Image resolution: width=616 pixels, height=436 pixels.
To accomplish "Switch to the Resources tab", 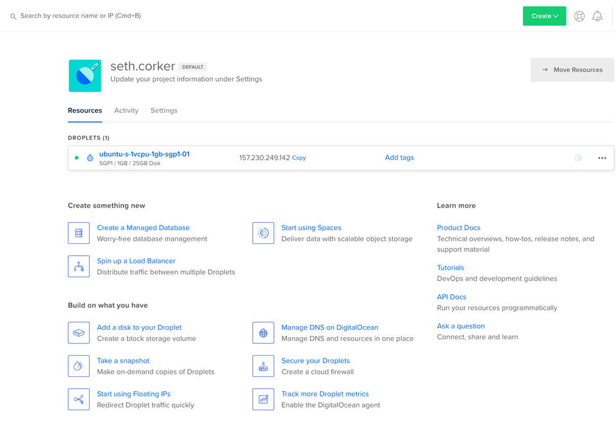I will [85, 110].
